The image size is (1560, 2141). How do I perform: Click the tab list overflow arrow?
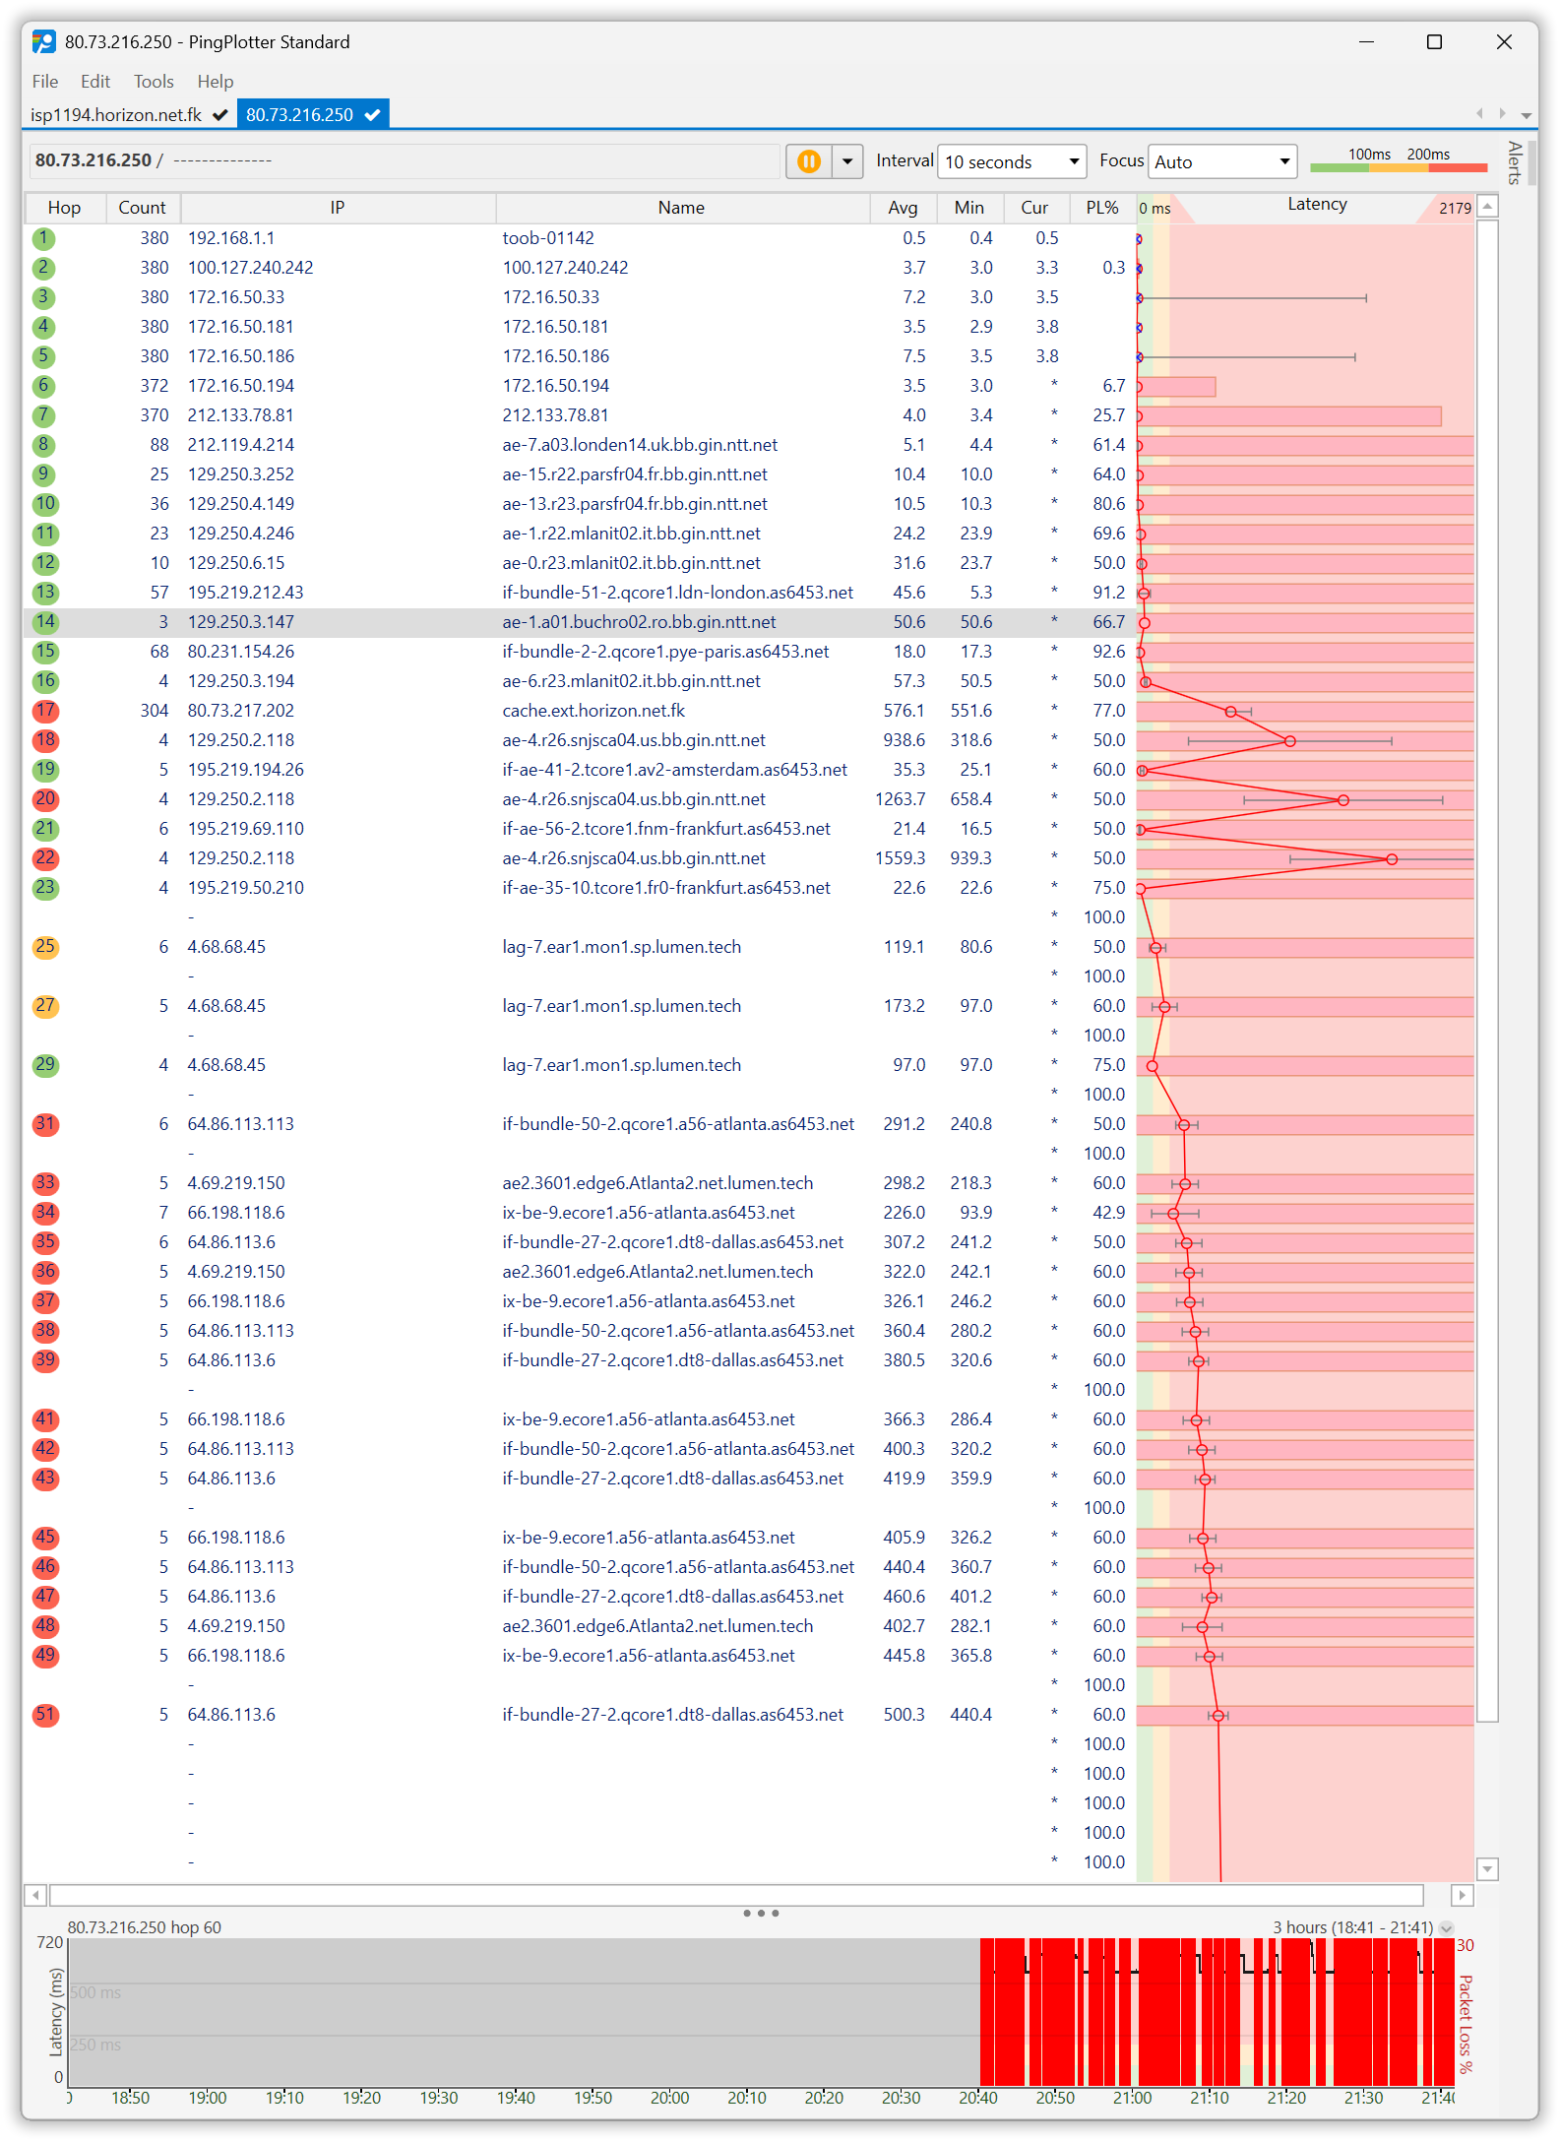tap(1526, 115)
